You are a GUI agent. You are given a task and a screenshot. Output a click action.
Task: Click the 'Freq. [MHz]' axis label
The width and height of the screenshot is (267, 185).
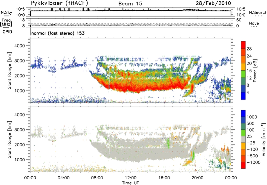(x=6, y=22)
